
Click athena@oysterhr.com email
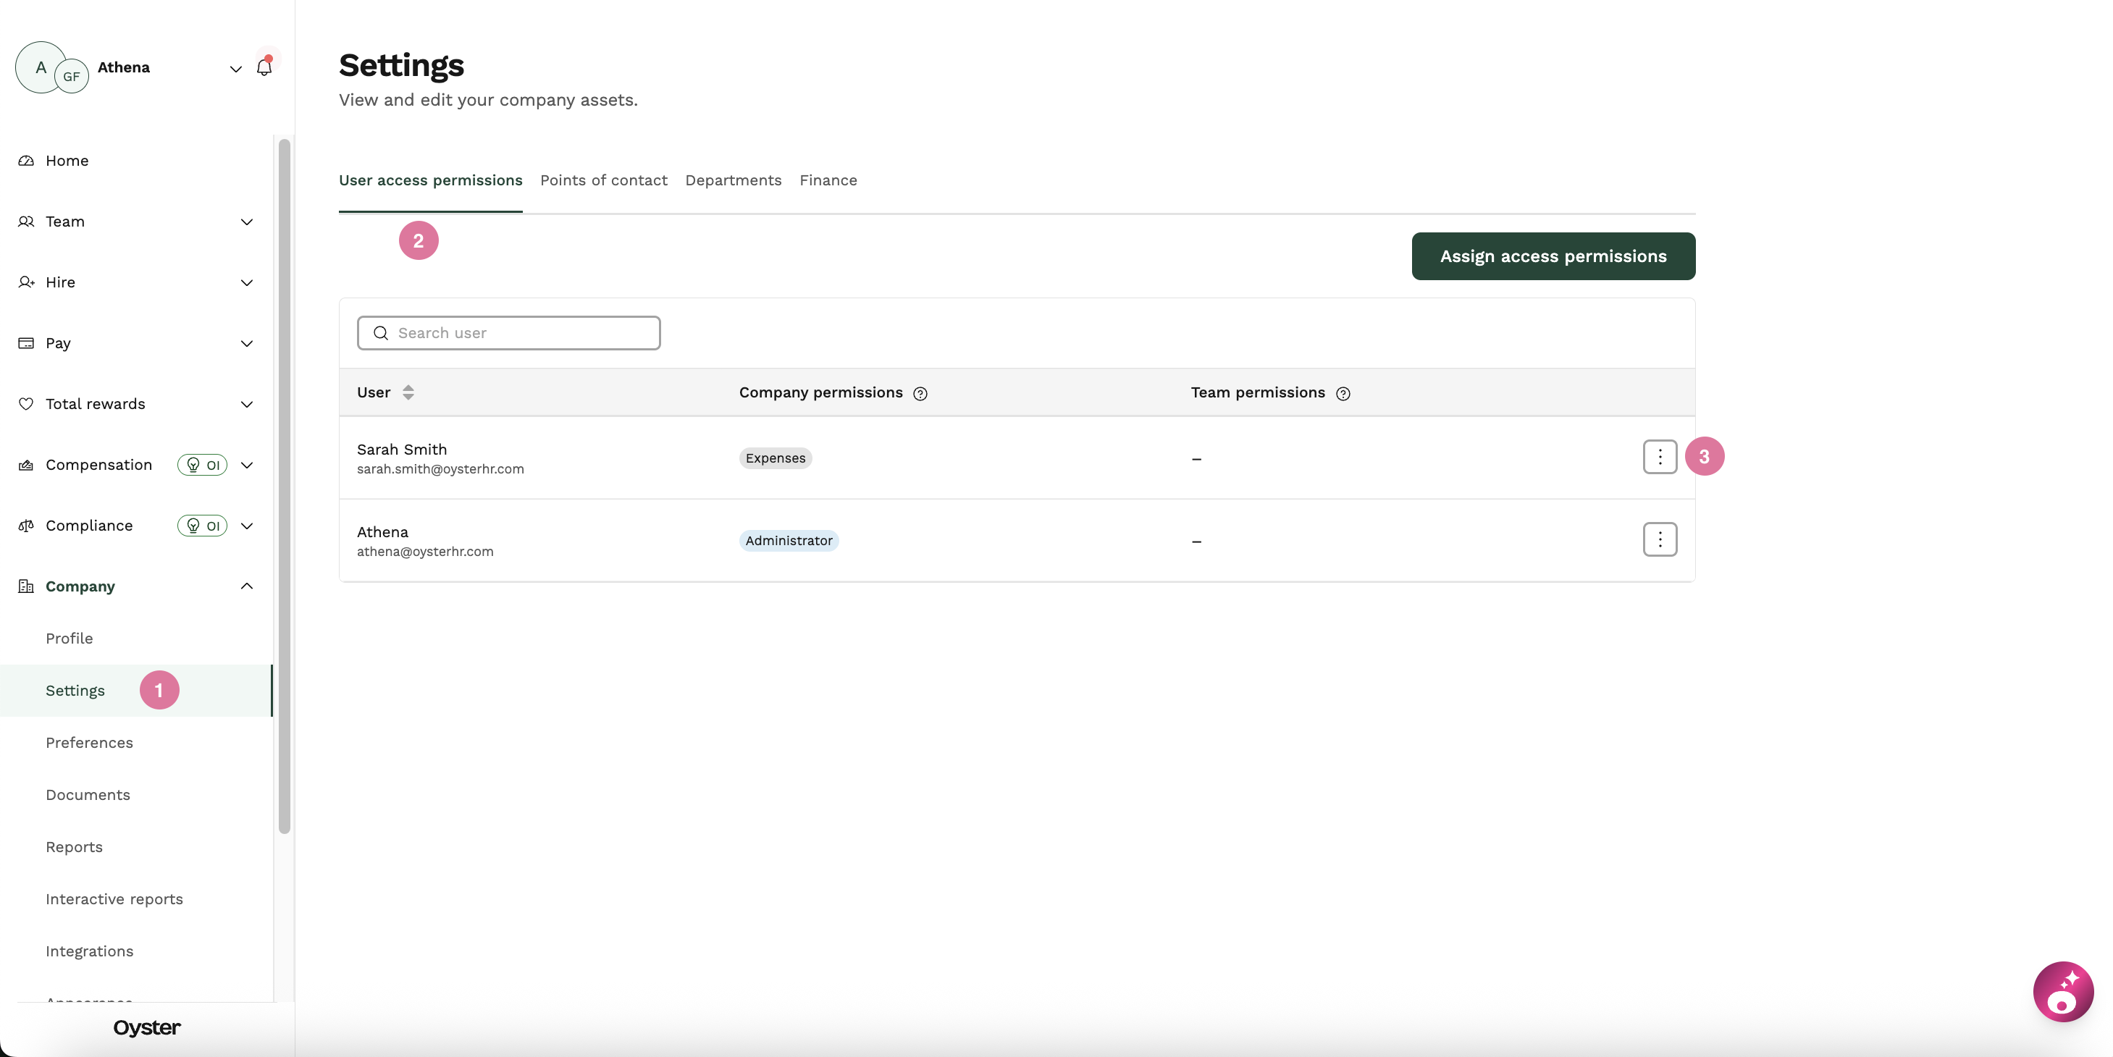click(425, 552)
